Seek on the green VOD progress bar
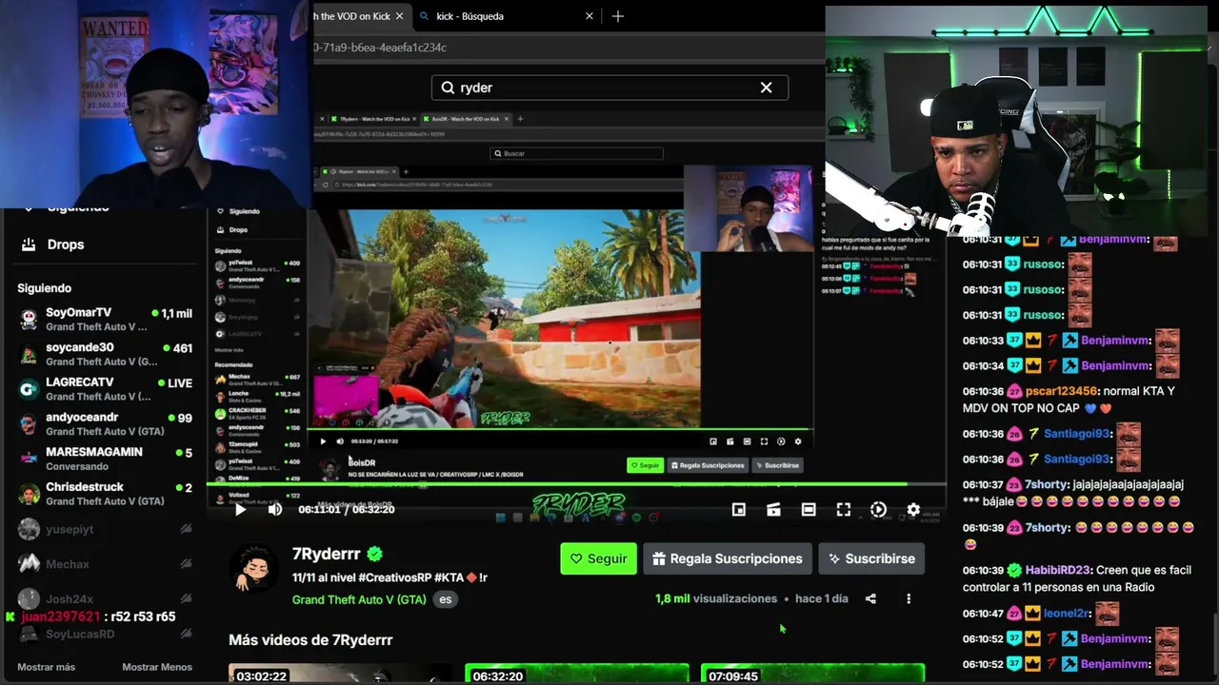Viewport: 1219px width, 685px height. tap(575, 484)
